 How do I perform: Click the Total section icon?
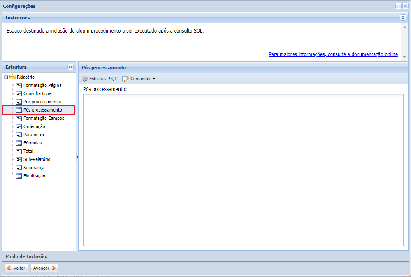tap(19, 151)
